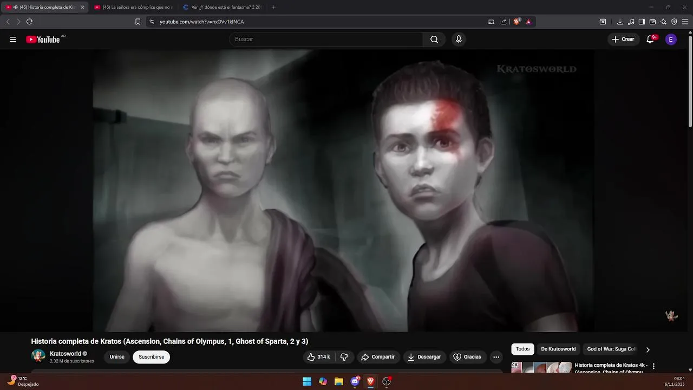Open options for Historia completa 4k suggestion
The width and height of the screenshot is (693, 390).
coord(653,366)
